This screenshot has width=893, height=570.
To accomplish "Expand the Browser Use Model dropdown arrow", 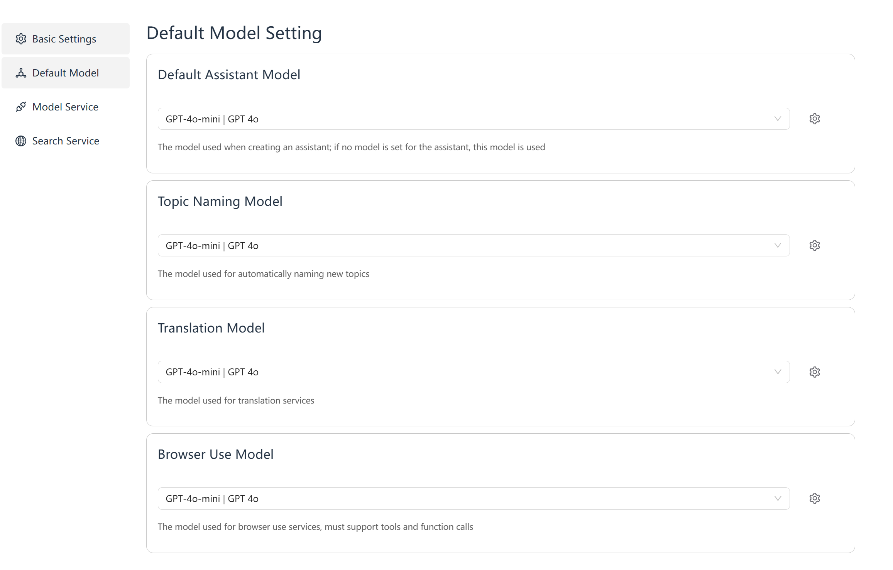I will [x=778, y=499].
